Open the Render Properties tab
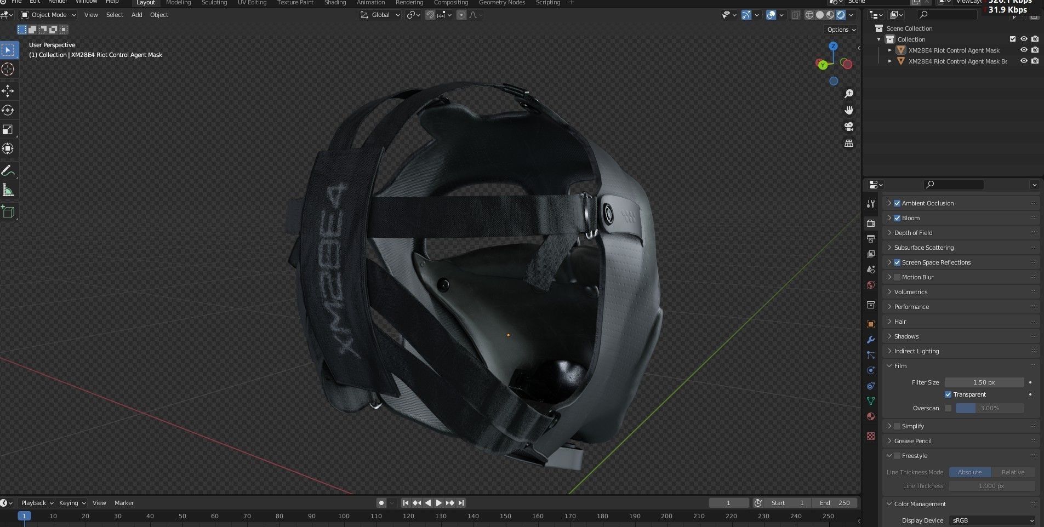 tap(871, 223)
